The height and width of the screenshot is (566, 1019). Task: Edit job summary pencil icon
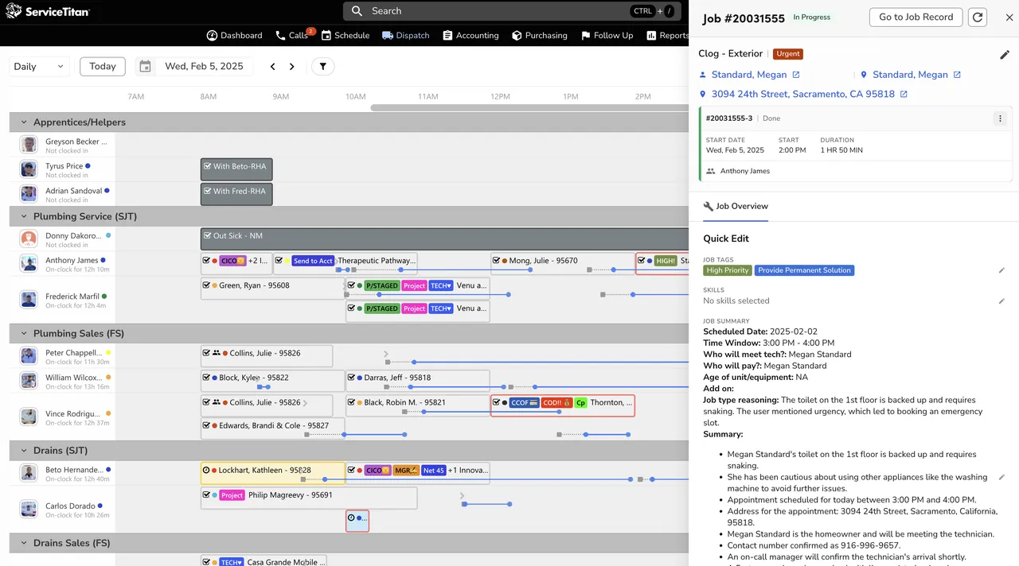(1001, 477)
